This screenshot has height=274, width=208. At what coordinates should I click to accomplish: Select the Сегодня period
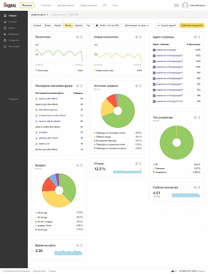[37, 25]
